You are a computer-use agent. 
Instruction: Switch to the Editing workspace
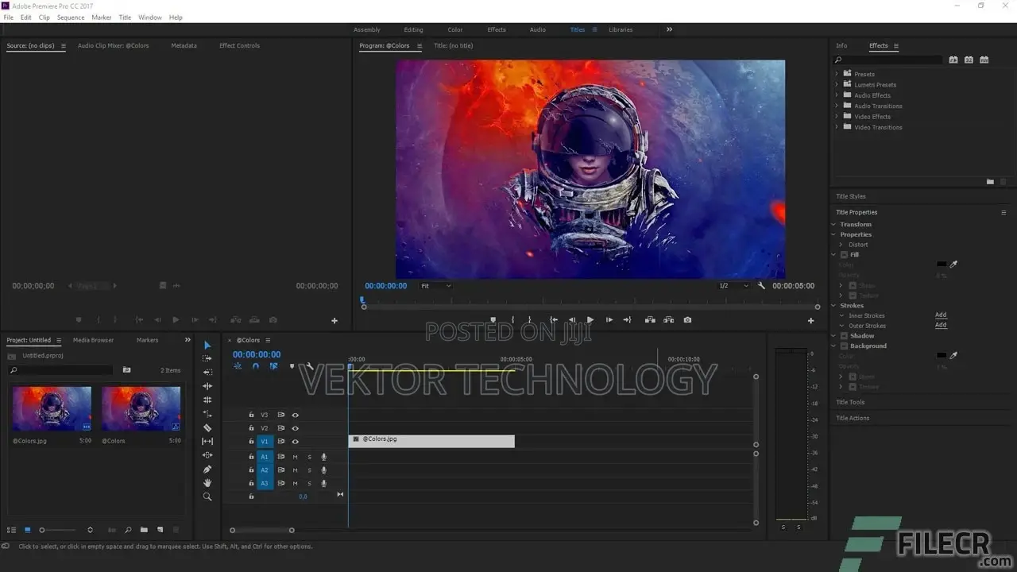[x=413, y=29]
